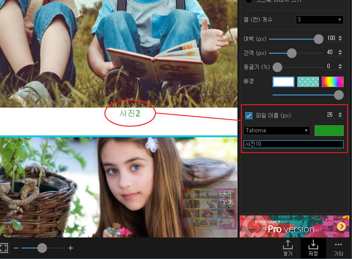Image resolution: width=352 pixels, height=259 pixels.
Task: Adjust the zoom slider handle
Action: (x=42, y=248)
